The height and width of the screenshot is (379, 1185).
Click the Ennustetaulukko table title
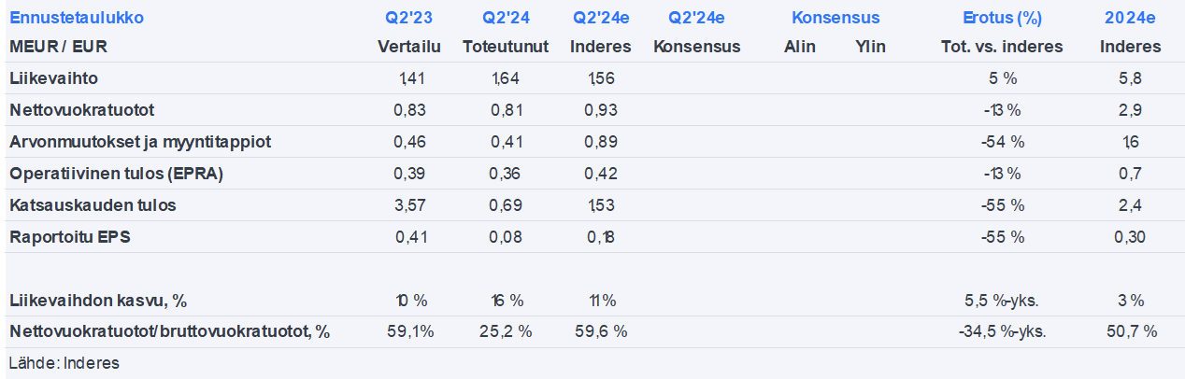(77, 18)
